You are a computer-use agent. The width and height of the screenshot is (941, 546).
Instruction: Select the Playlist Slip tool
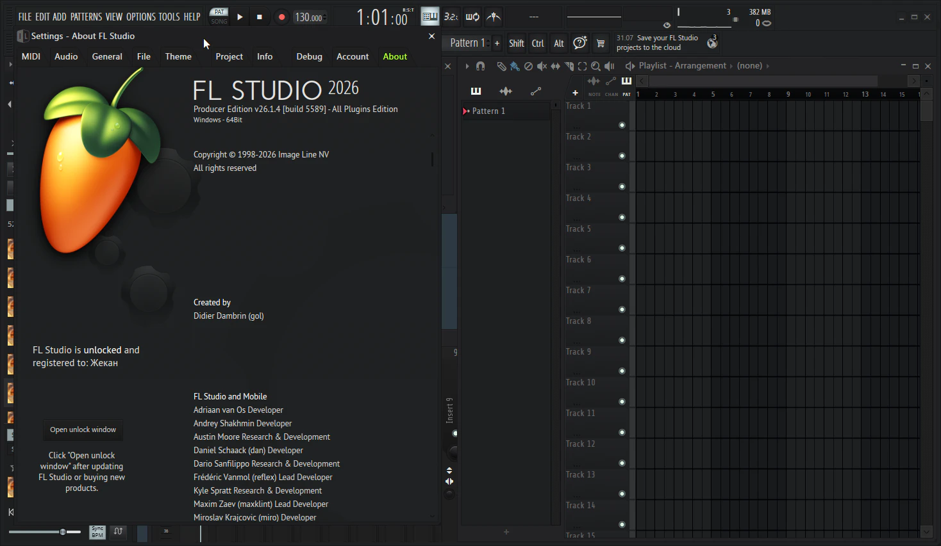(555, 66)
